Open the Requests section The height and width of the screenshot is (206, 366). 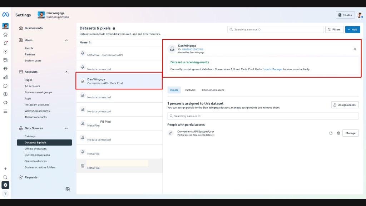coord(31,177)
